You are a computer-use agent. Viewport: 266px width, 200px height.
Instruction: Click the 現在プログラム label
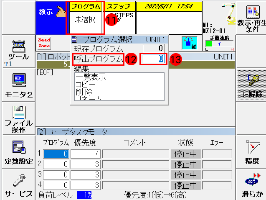tap(99, 49)
